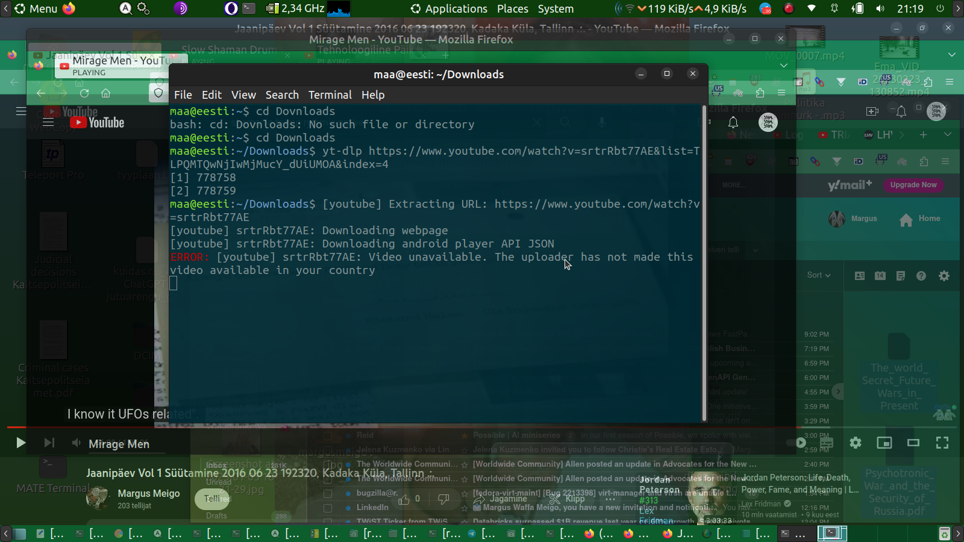Click the battery indicator in the system tray
964x542 pixels.
pyautogui.click(x=857, y=8)
